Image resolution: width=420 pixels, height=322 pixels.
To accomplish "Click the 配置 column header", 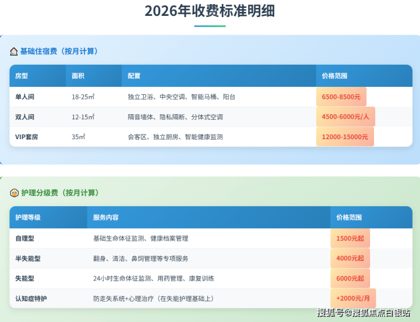I will [x=134, y=76].
